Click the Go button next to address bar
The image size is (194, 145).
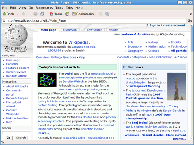pyautogui.click(x=190, y=20)
